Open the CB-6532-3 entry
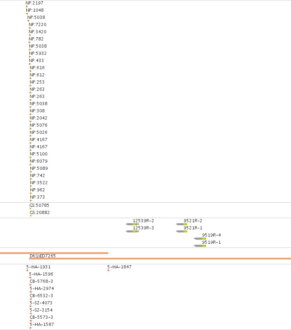This screenshot has width=291, height=330. (x=41, y=296)
